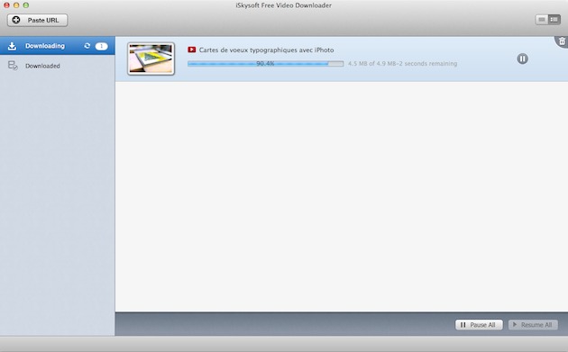568x352 pixels.
Task: Switch to detailed list view mode
Action: point(554,20)
